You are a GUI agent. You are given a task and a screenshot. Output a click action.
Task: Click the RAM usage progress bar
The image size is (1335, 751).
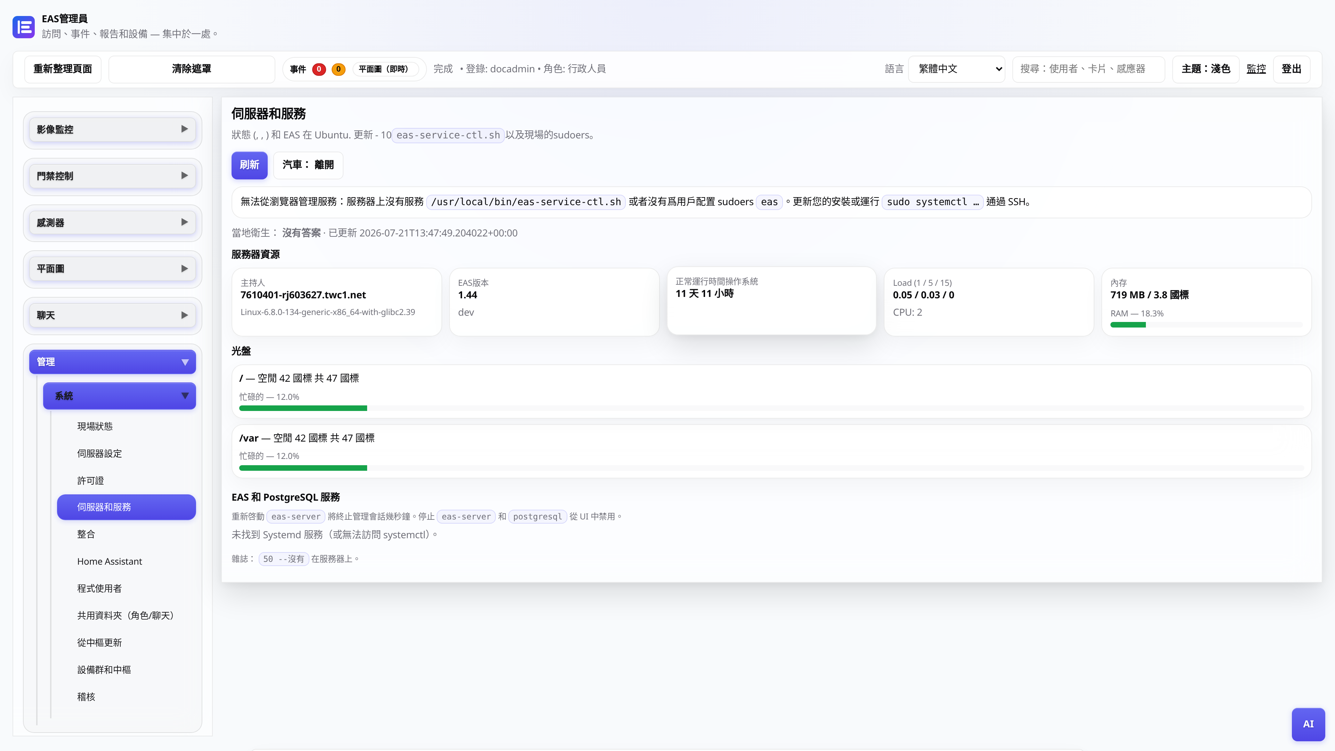1206,325
